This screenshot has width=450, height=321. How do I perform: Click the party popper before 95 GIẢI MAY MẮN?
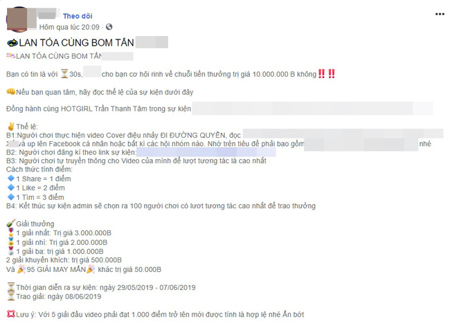(x=21, y=269)
